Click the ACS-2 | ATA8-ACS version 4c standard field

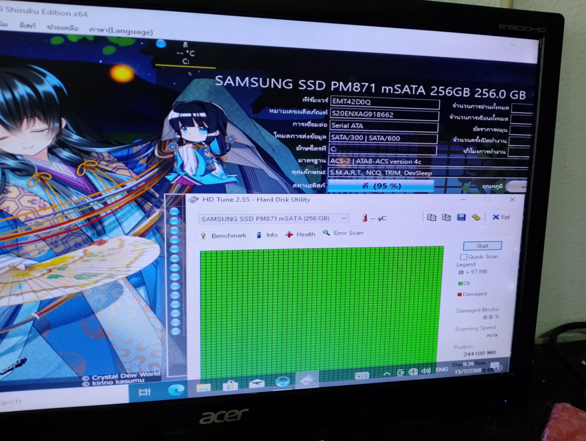click(428, 162)
